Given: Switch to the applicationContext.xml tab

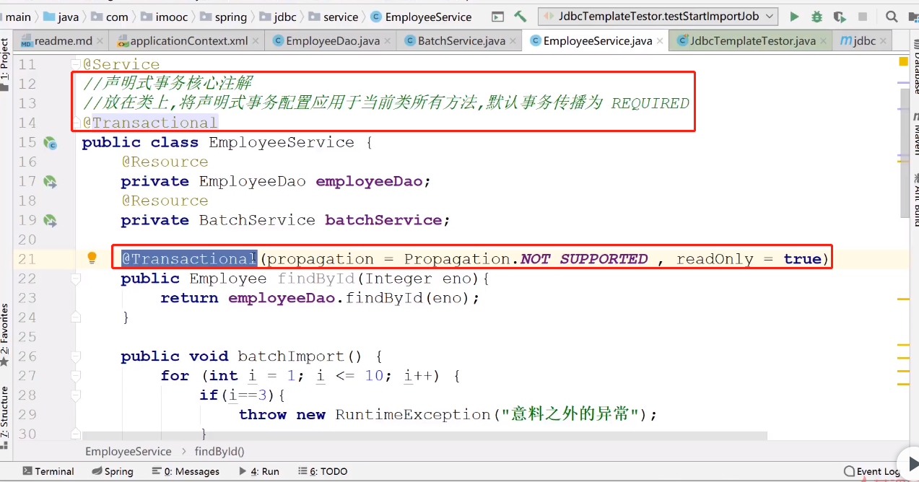Looking at the screenshot, I should tap(188, 41).
